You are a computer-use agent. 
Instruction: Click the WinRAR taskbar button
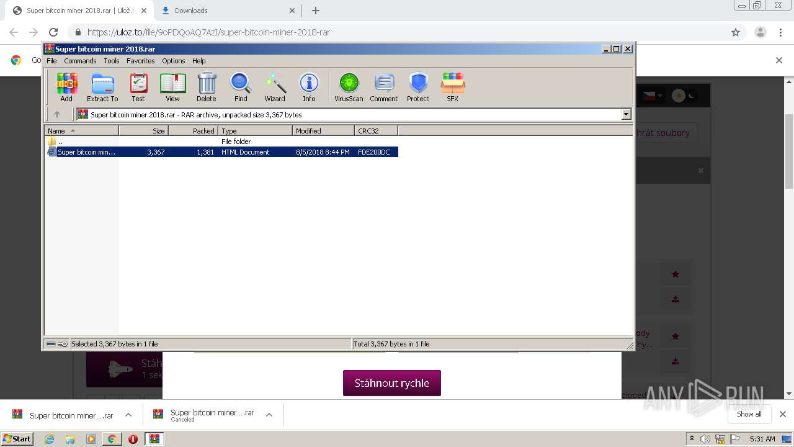point(154,439)
